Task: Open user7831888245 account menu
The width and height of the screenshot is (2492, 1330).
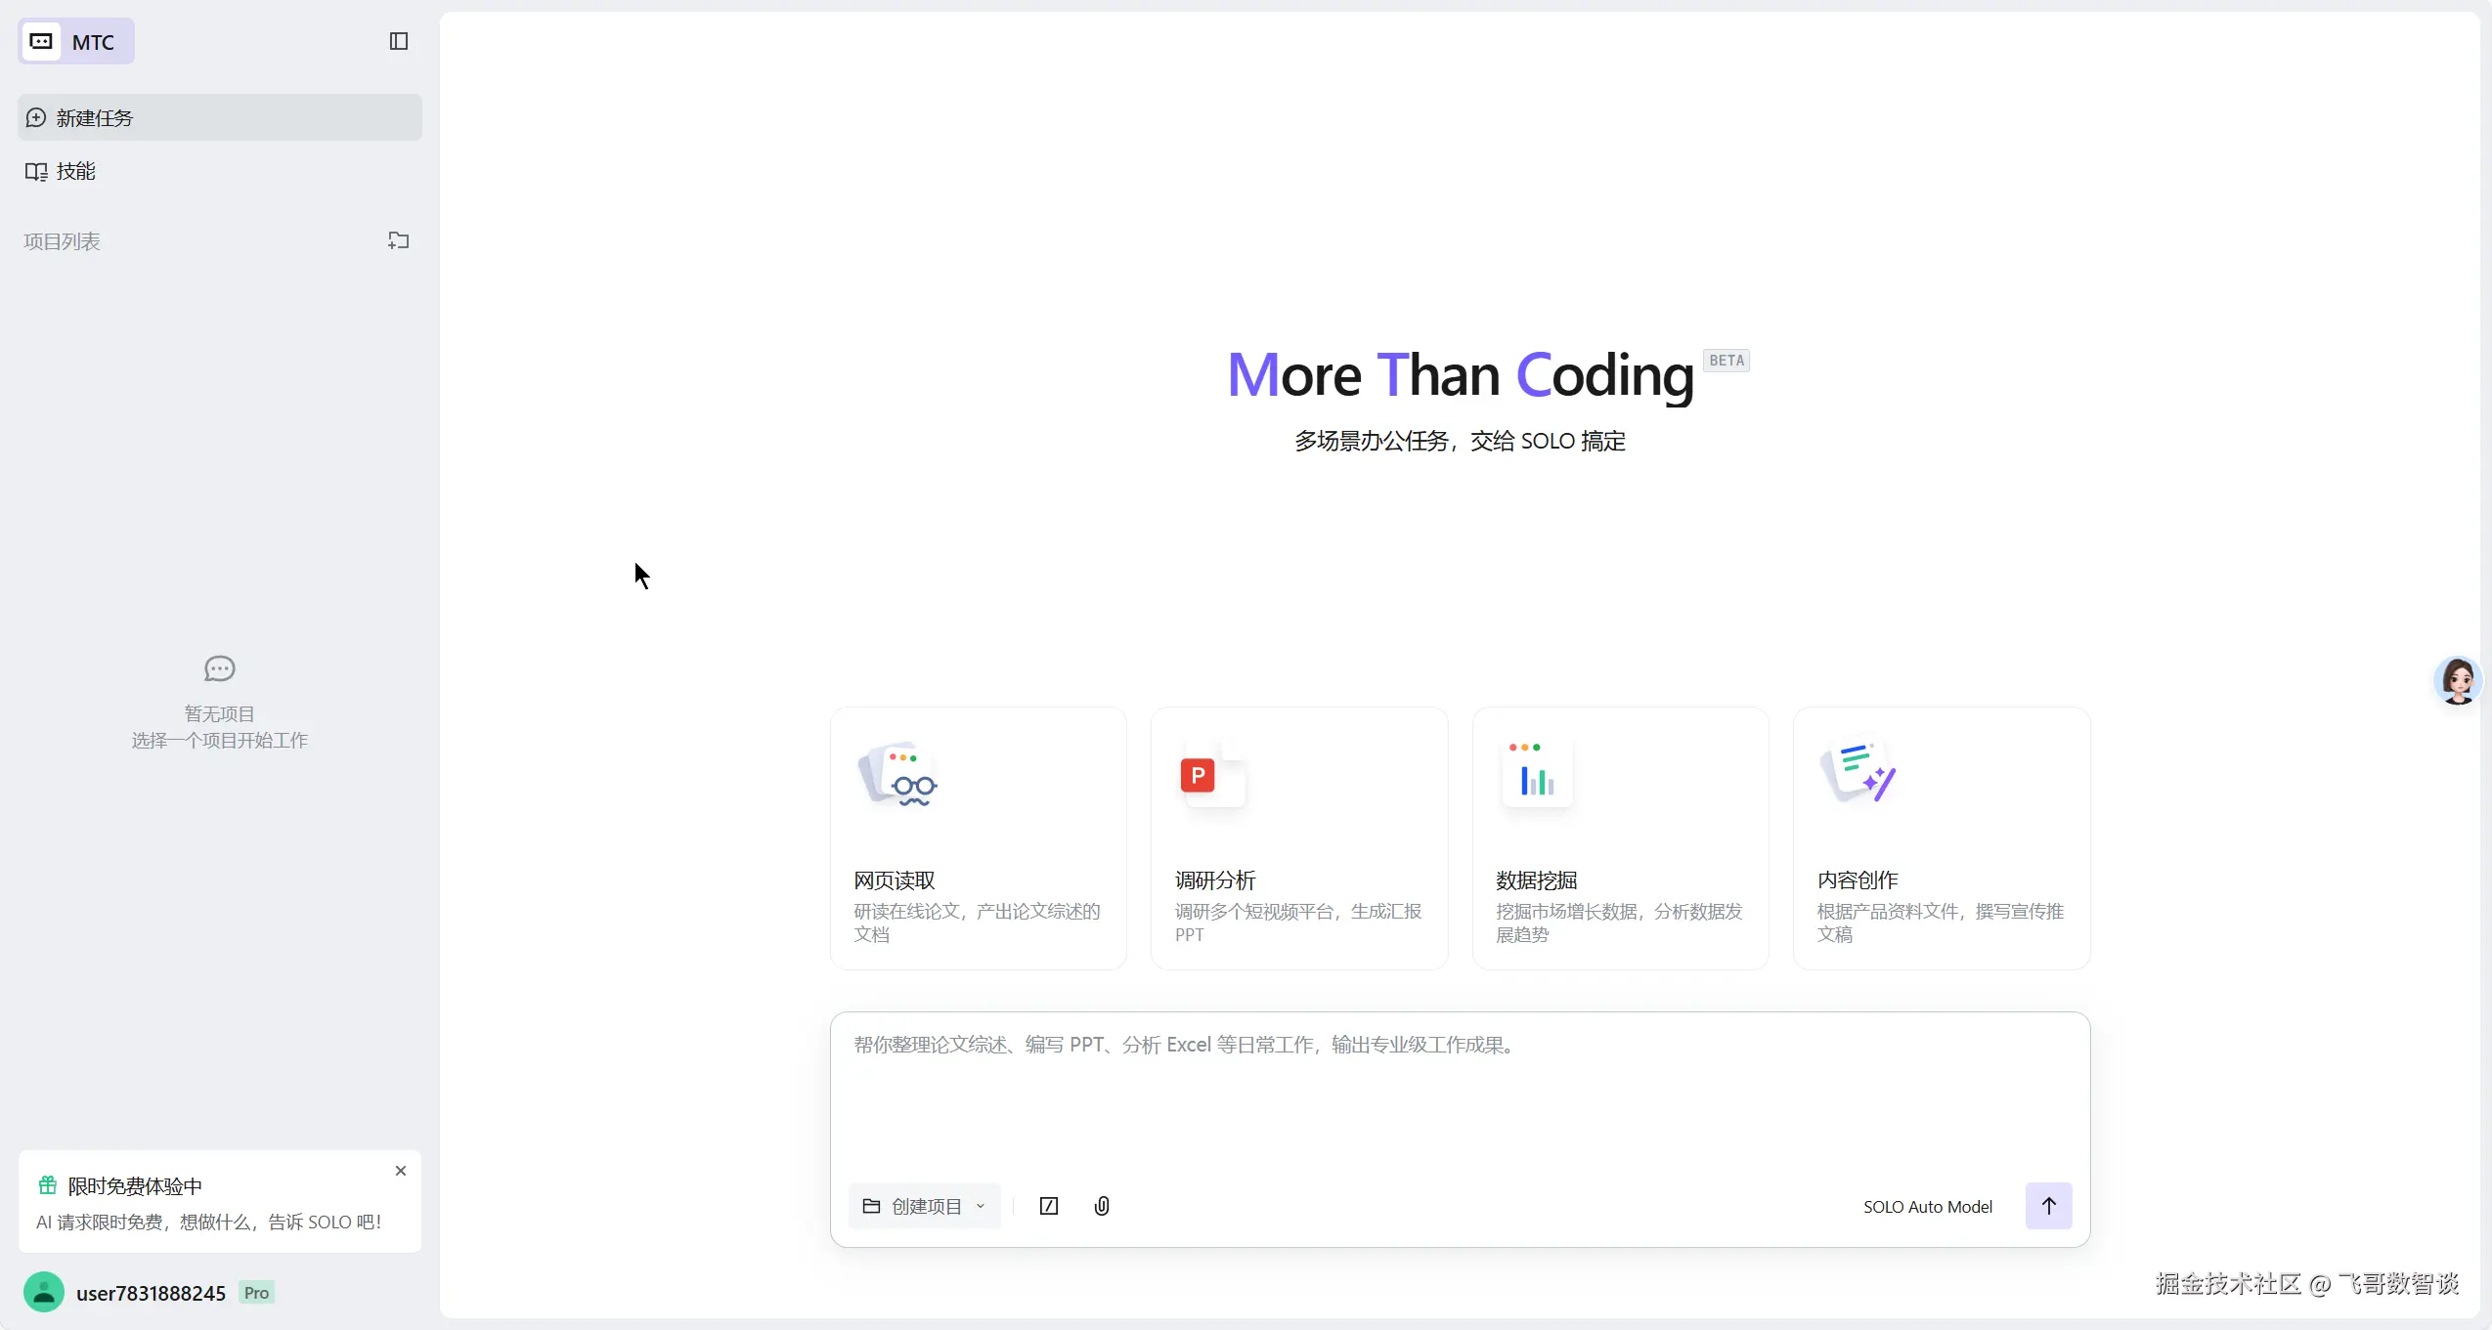Action: [x=152, y=1293]
